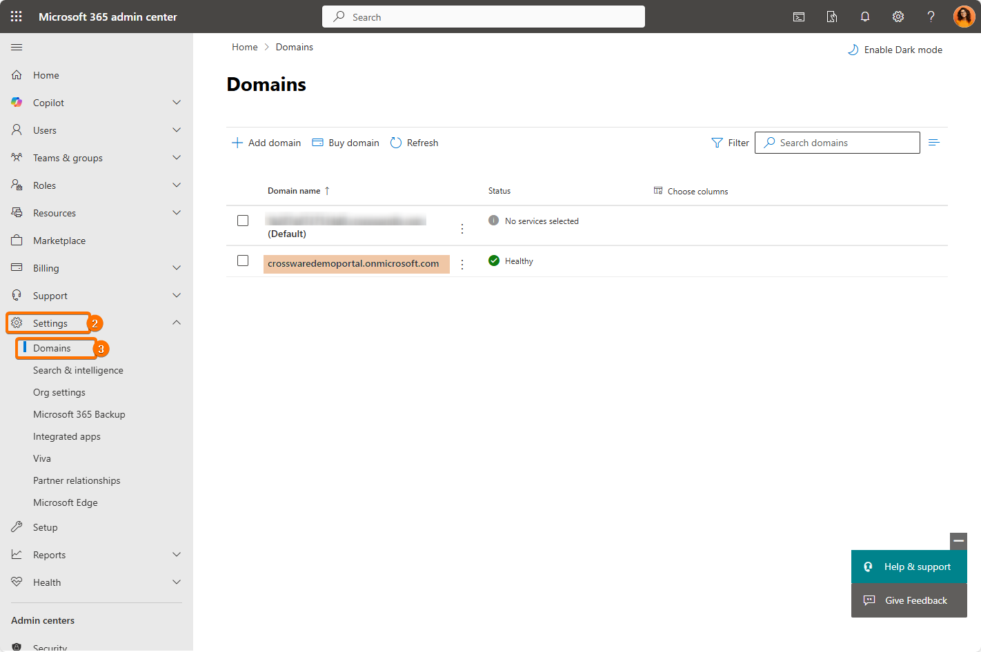981x652 pixels.
Task: Check the crosswaredemoportal.onmicrosoft.com row checkbox
Action: tap(243, 261)
